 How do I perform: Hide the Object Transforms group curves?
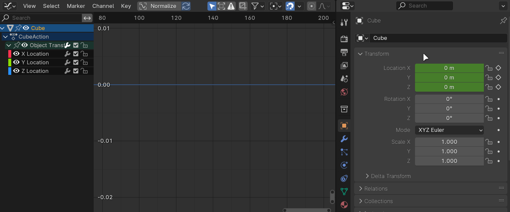[24, 45]
